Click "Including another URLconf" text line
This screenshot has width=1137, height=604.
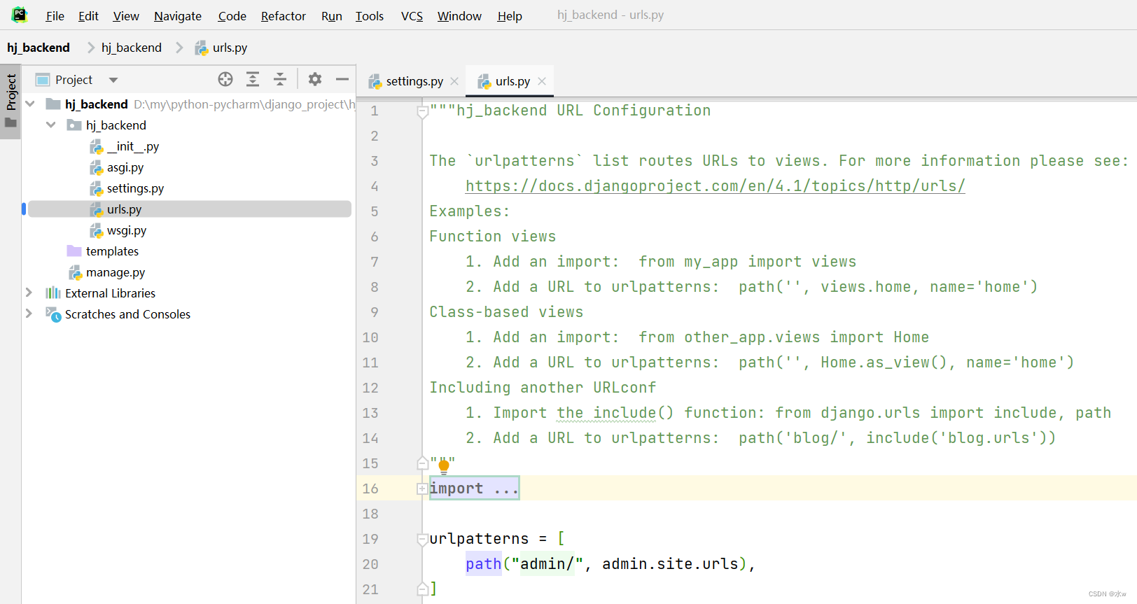pyautogui.click(x=543, y=388)
